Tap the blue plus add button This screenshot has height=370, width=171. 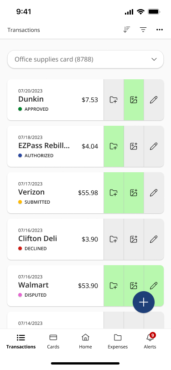tap(144, 302)
